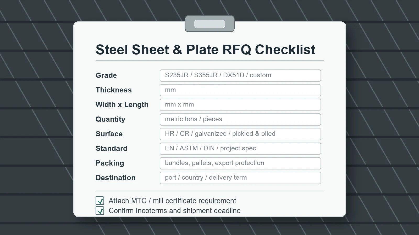
Task: Click the Confirm Incoterms deadline text
Action: click(175, 211)
